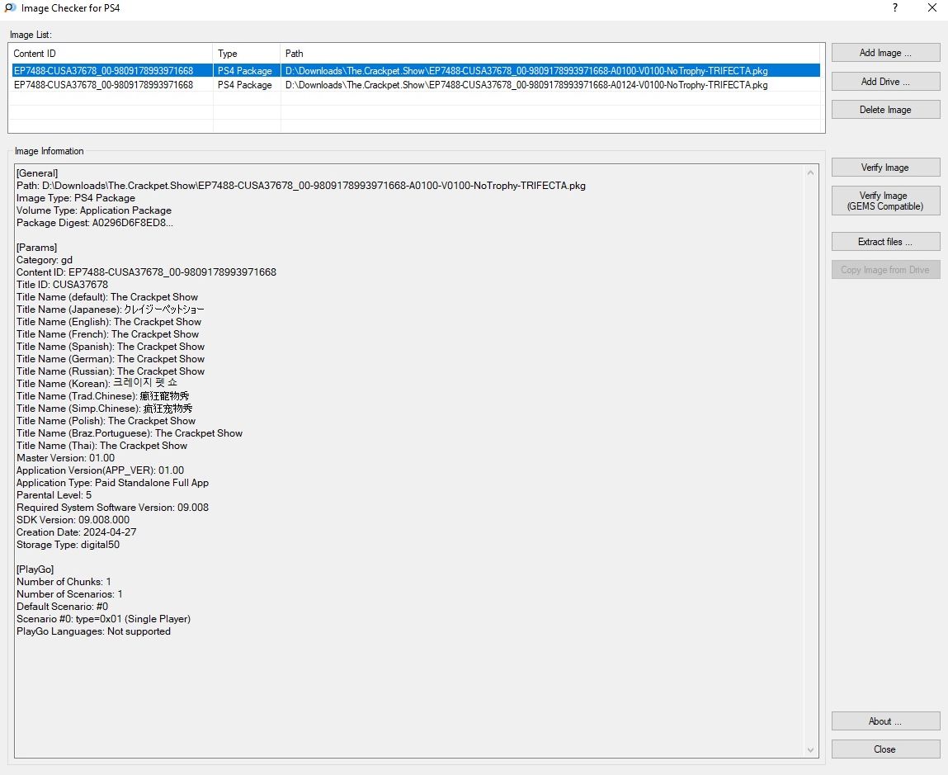Click scroll down arrow in Image Information

point(811,750)
